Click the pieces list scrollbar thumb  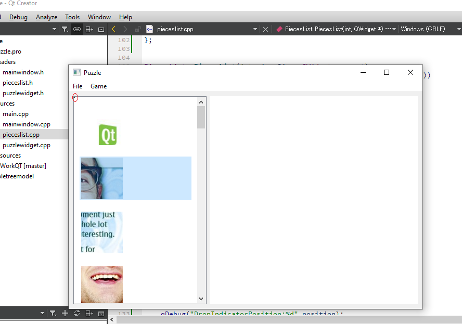click(x=201, y=117)
